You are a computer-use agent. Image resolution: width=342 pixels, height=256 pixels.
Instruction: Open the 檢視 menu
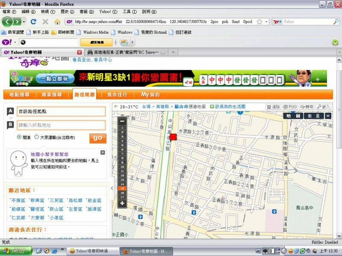coord(48,12)
